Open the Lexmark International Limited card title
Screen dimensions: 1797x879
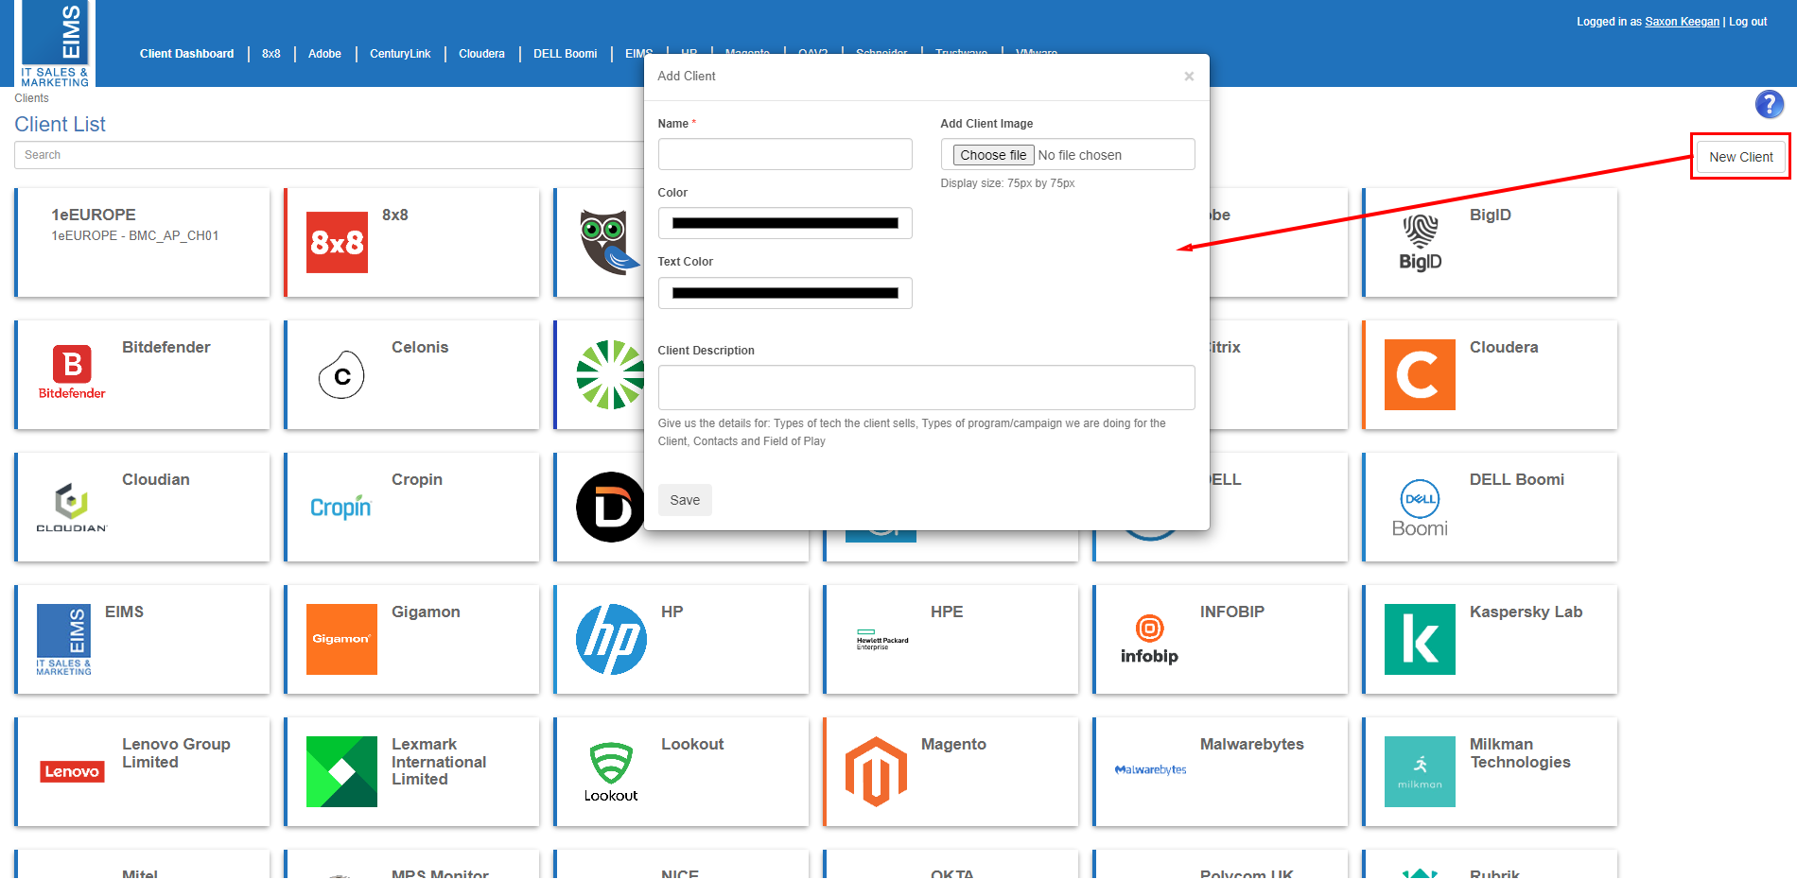439,762
